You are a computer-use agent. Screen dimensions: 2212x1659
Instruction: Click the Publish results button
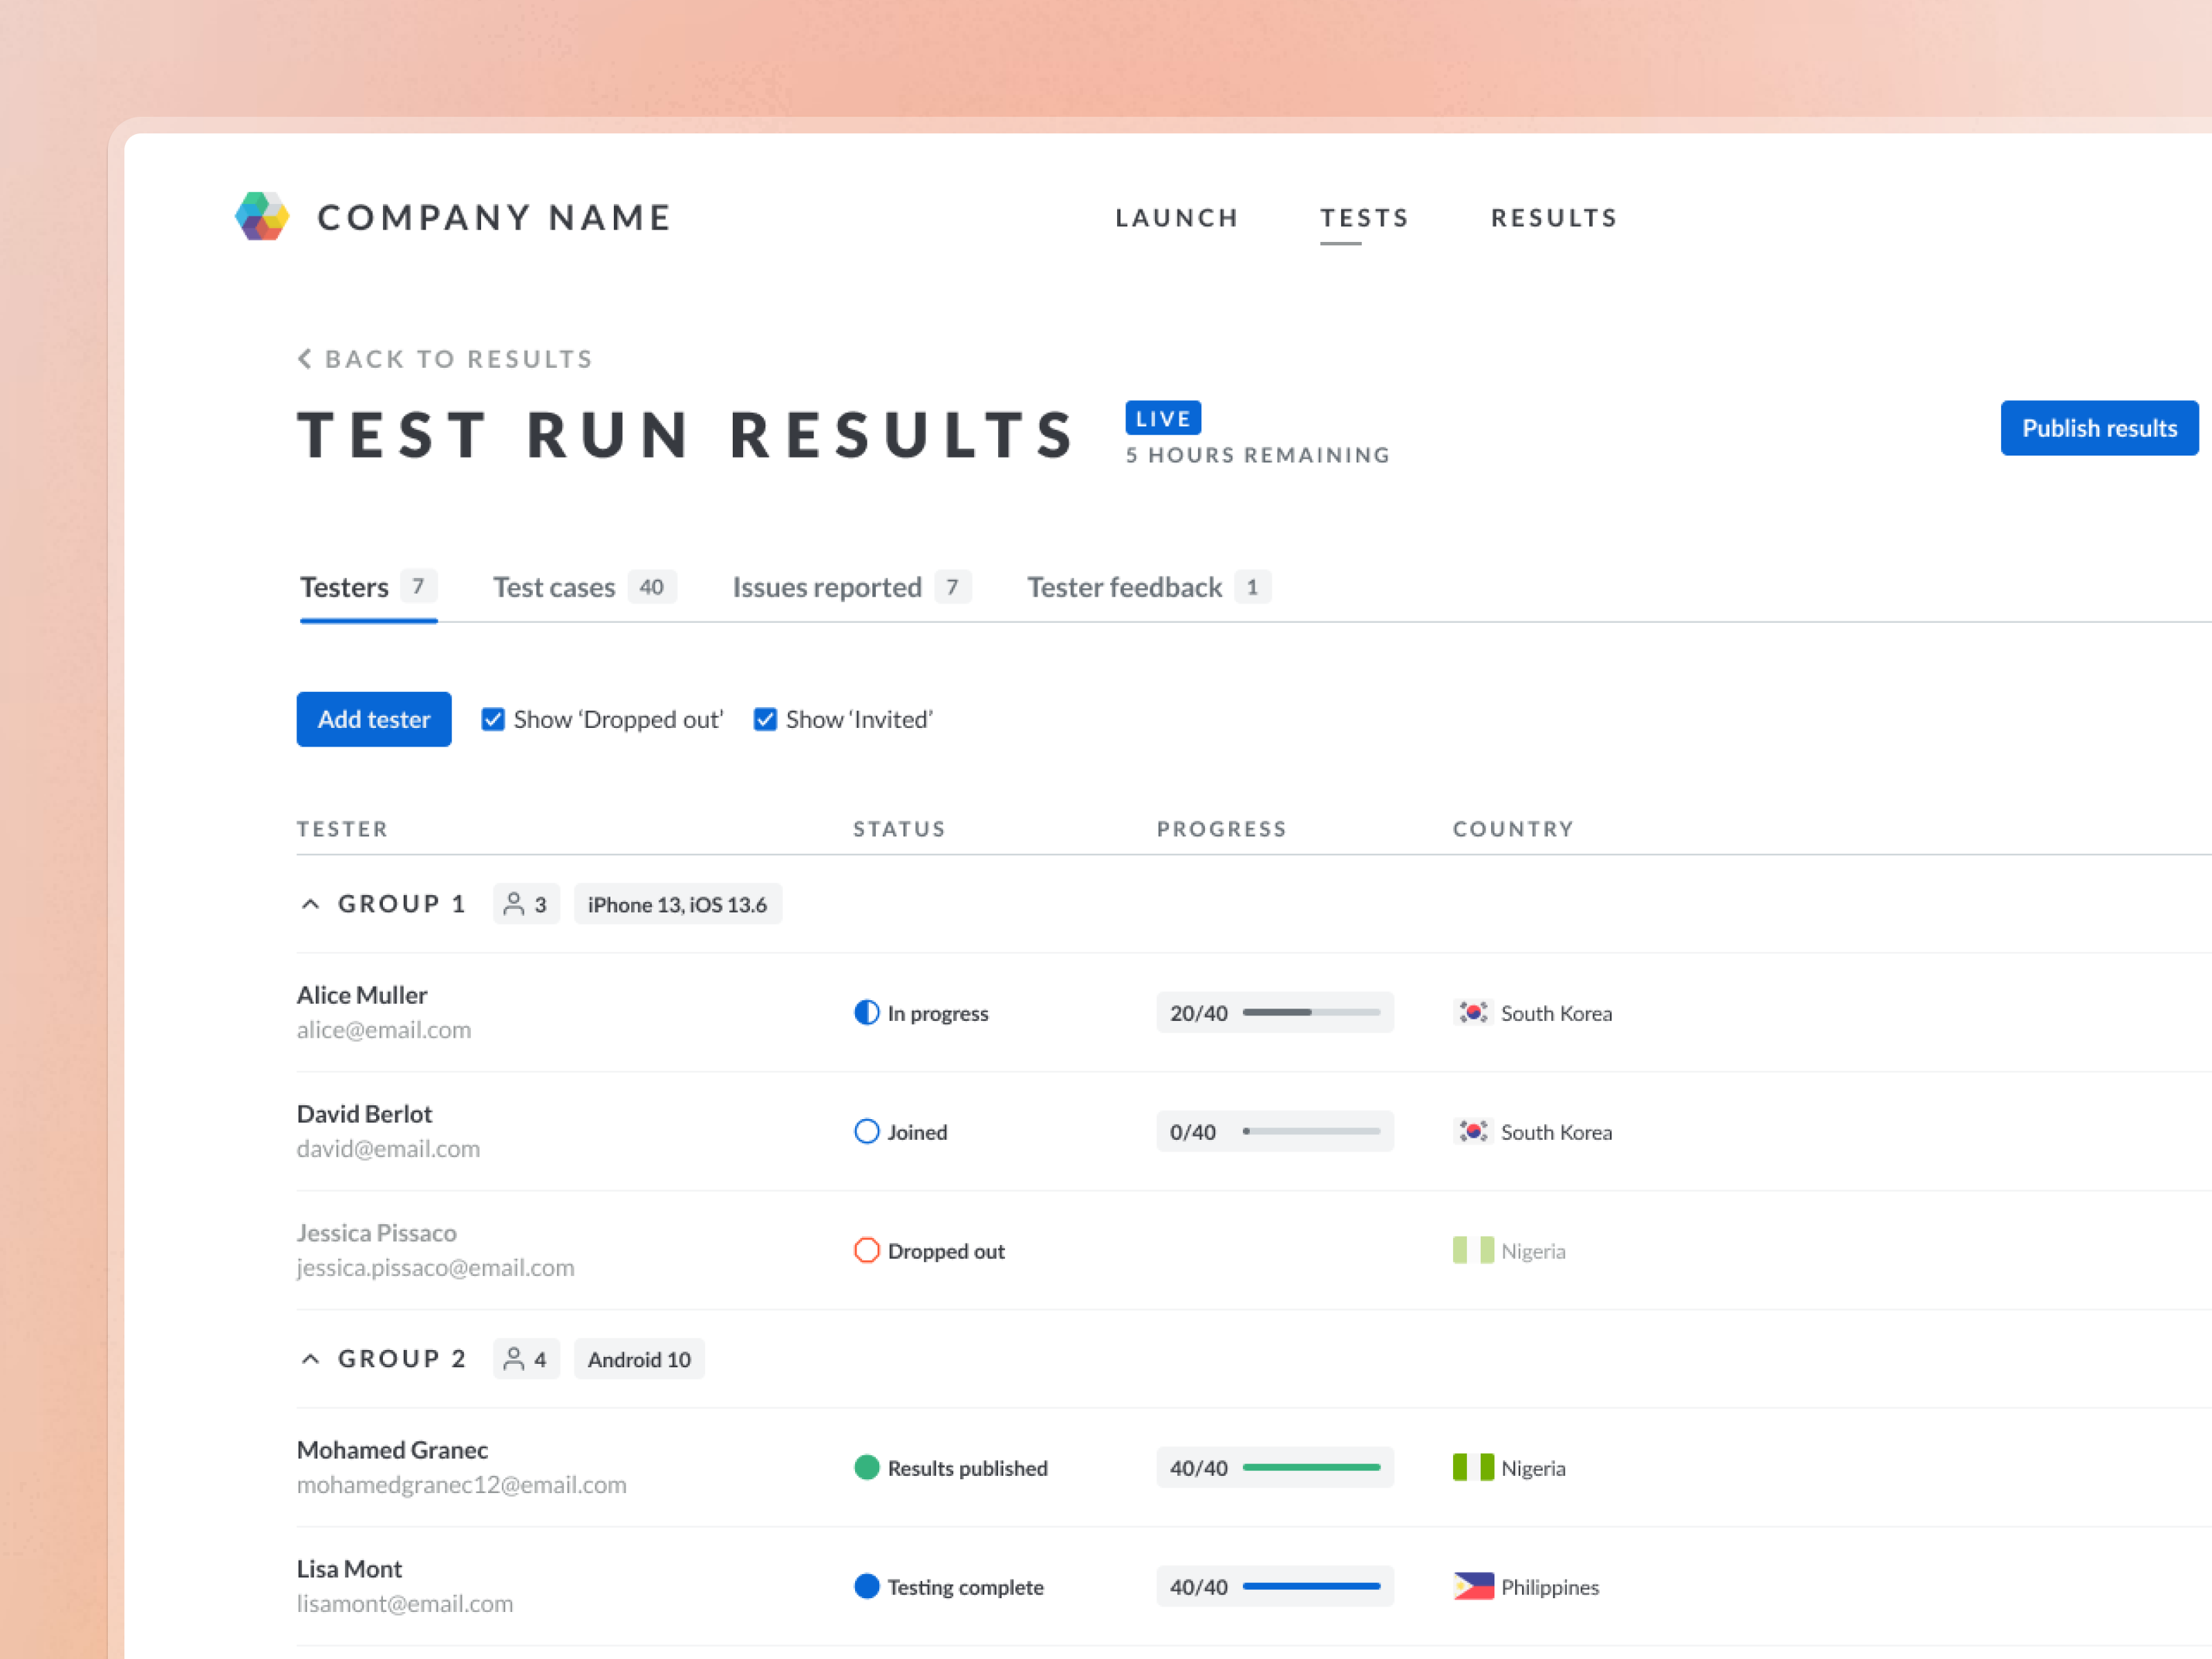pyautogui.click(x=2099, y=428)
